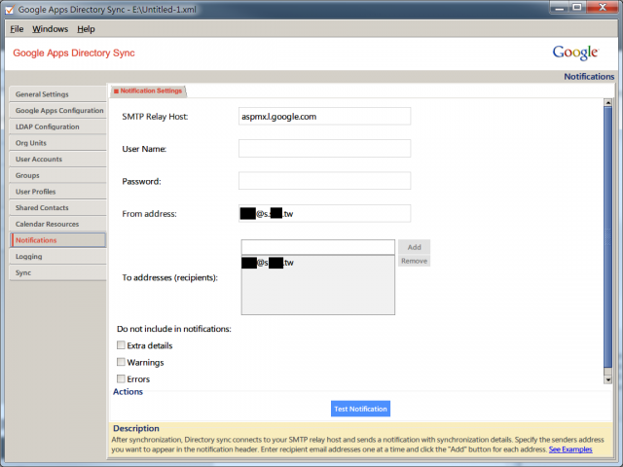Maximize the Directory Sync window

point(577,7)
